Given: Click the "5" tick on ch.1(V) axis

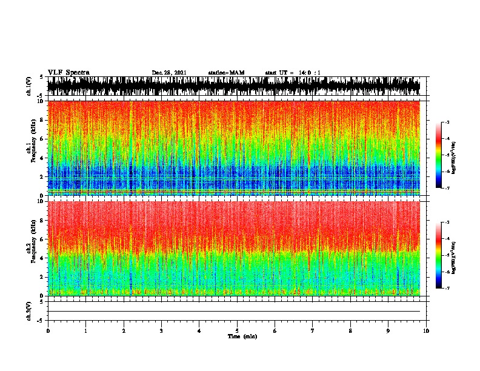Looking at the screenshot, I should [x=41, y=77].
